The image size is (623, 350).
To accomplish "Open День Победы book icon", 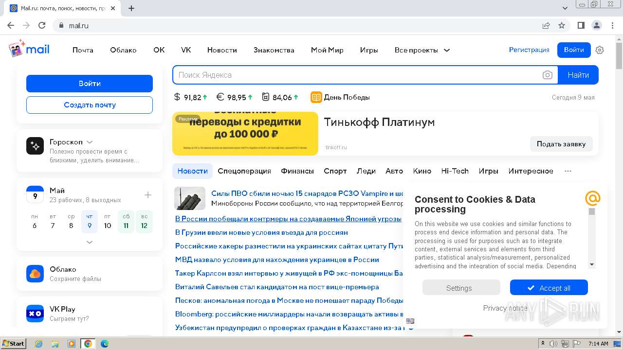I will point(316,97).
